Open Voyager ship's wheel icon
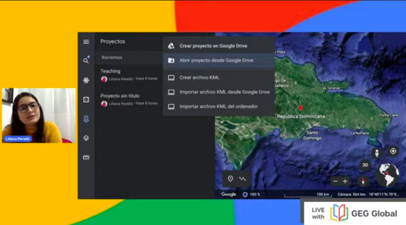 86,80
